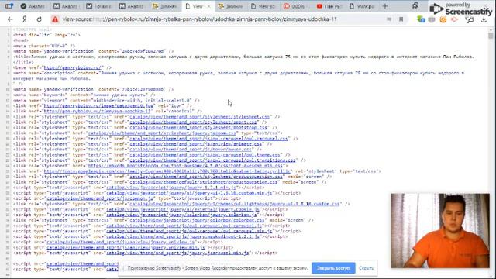Open the extension icon beside the downloads arrow

click(x=470, y=19)
